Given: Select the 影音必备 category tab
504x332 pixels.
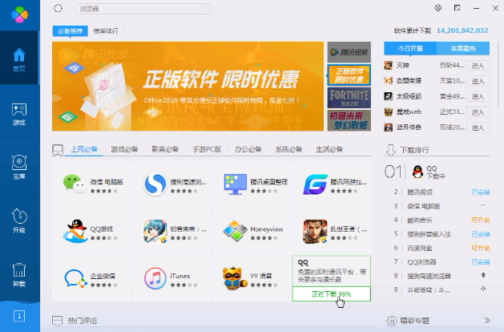Looking at the screenshot, I should click(x=165, y=149).
